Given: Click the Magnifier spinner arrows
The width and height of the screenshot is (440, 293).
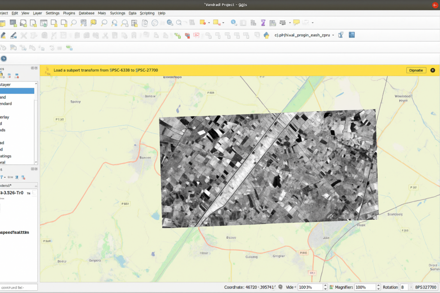Looking at the screenshot, I should pos(378,287).
